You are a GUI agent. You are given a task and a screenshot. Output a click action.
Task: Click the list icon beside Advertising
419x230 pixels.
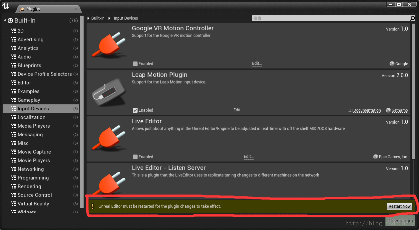point(14,40)
